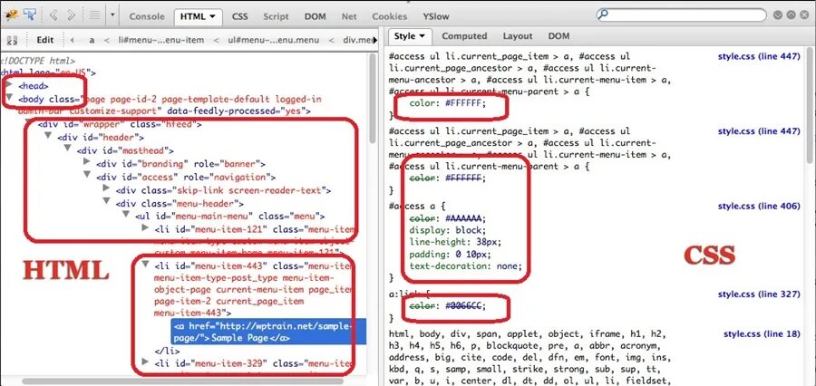Open the Style side panel dropdown arrow
This screenshot has height=386, width=816.
coord(422,36)
